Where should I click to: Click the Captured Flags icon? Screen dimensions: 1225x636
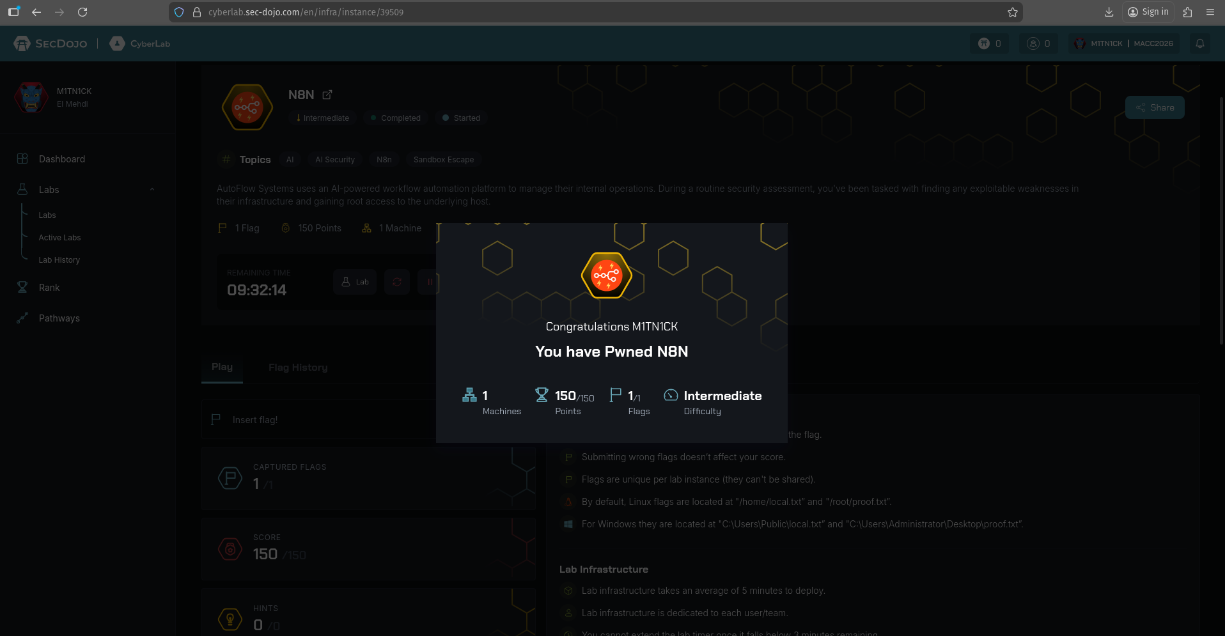pos(230,477)
